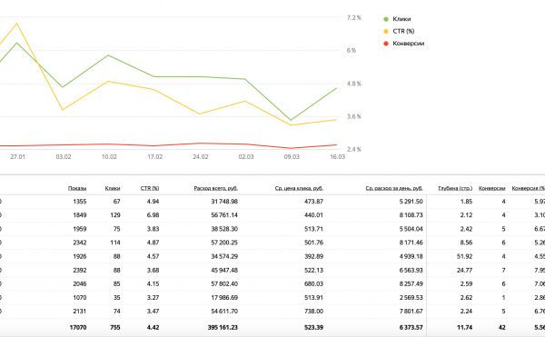Screen dimensions: 545x337
Task: Sort by Глубина (стр.) column header
Action: pos(455,188)
